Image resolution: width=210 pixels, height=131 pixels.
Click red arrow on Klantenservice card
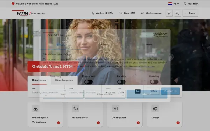click(98, 123)
